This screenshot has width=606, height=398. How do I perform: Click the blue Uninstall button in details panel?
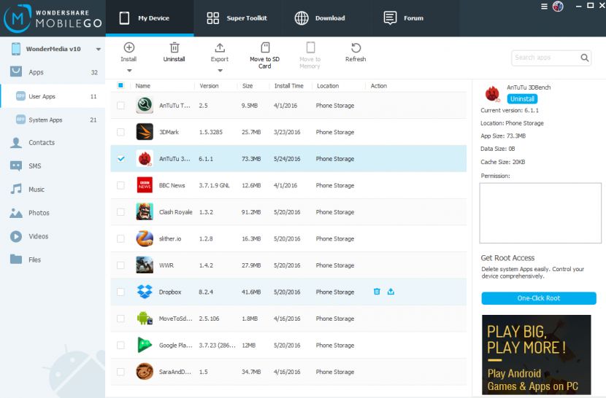pyautogui.click(x=522, y=99)
